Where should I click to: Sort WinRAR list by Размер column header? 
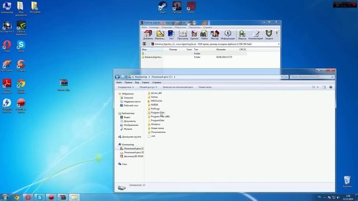click(x=173, y=50)
